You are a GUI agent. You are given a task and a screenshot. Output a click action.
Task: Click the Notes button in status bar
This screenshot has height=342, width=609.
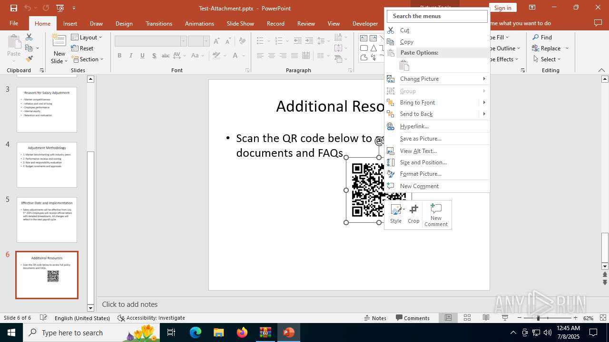(x=375, y=318)
